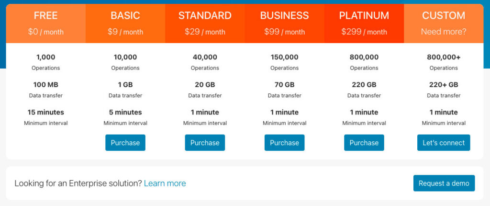Screen dimensions: 490x206
Task: Select the BASIC plan header
Action: coord(125,23)
